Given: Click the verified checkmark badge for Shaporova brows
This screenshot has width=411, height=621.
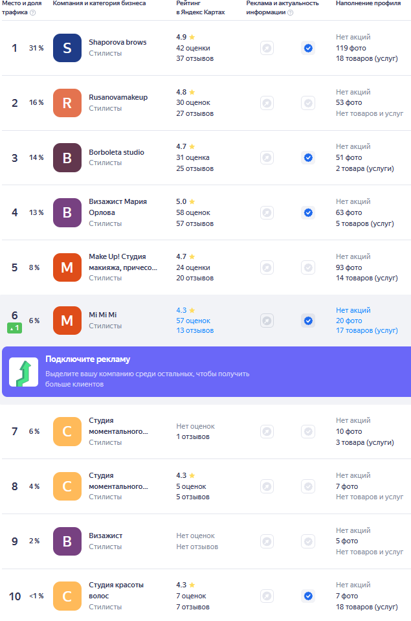Looking at the screenshot, I should click(x=308, y=49).
